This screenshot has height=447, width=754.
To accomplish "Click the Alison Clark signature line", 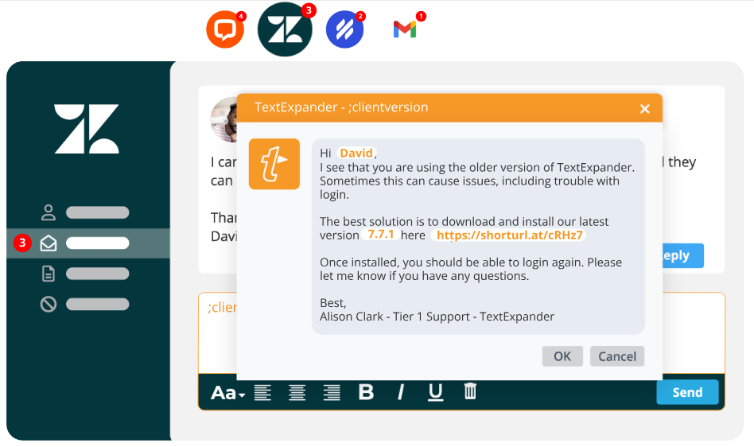I will tap(437, 317).
